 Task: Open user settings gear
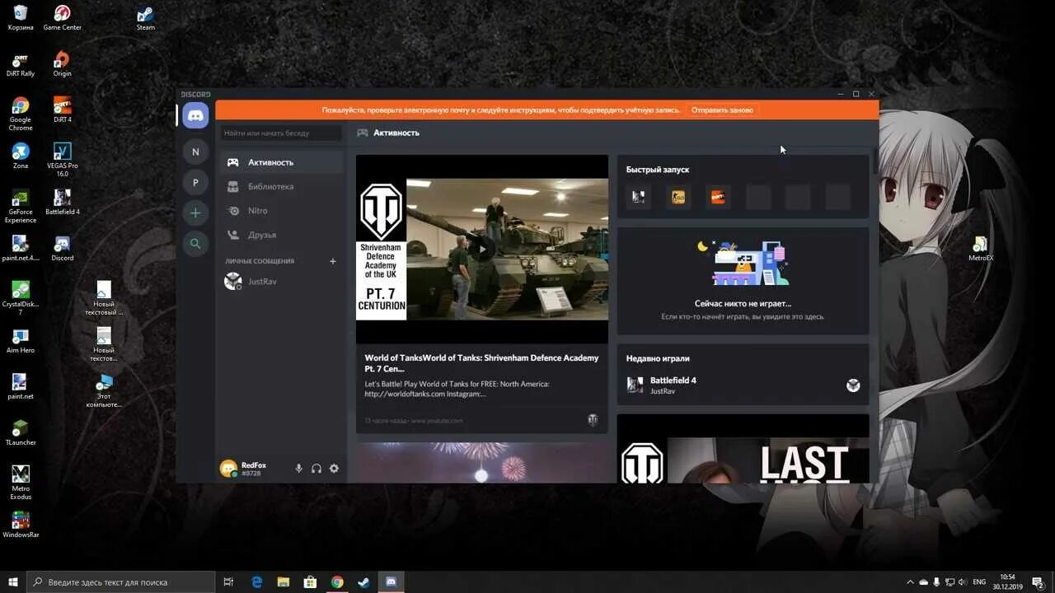(334, 469)
